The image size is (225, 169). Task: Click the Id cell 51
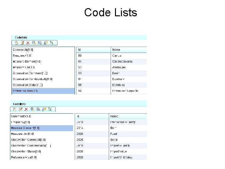(x=93, y=62)
